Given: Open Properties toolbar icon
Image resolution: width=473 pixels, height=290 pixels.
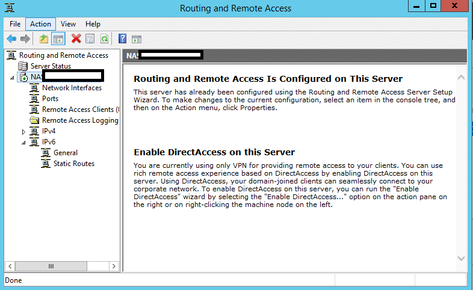Looking at the screenshot, I should coord(90,39).
